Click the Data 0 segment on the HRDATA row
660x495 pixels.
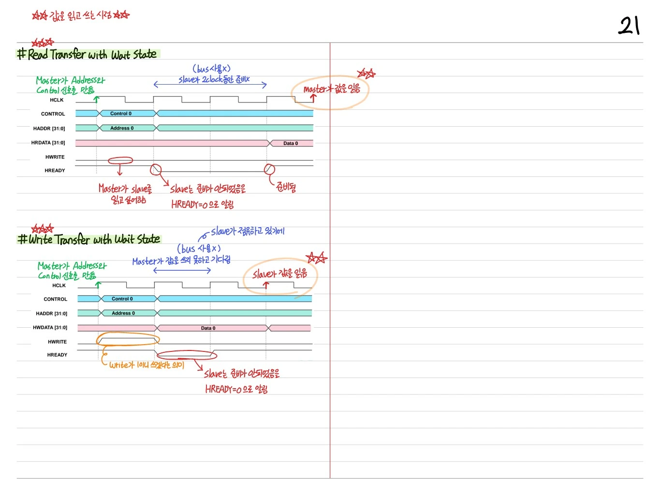[x=291, y=143]
